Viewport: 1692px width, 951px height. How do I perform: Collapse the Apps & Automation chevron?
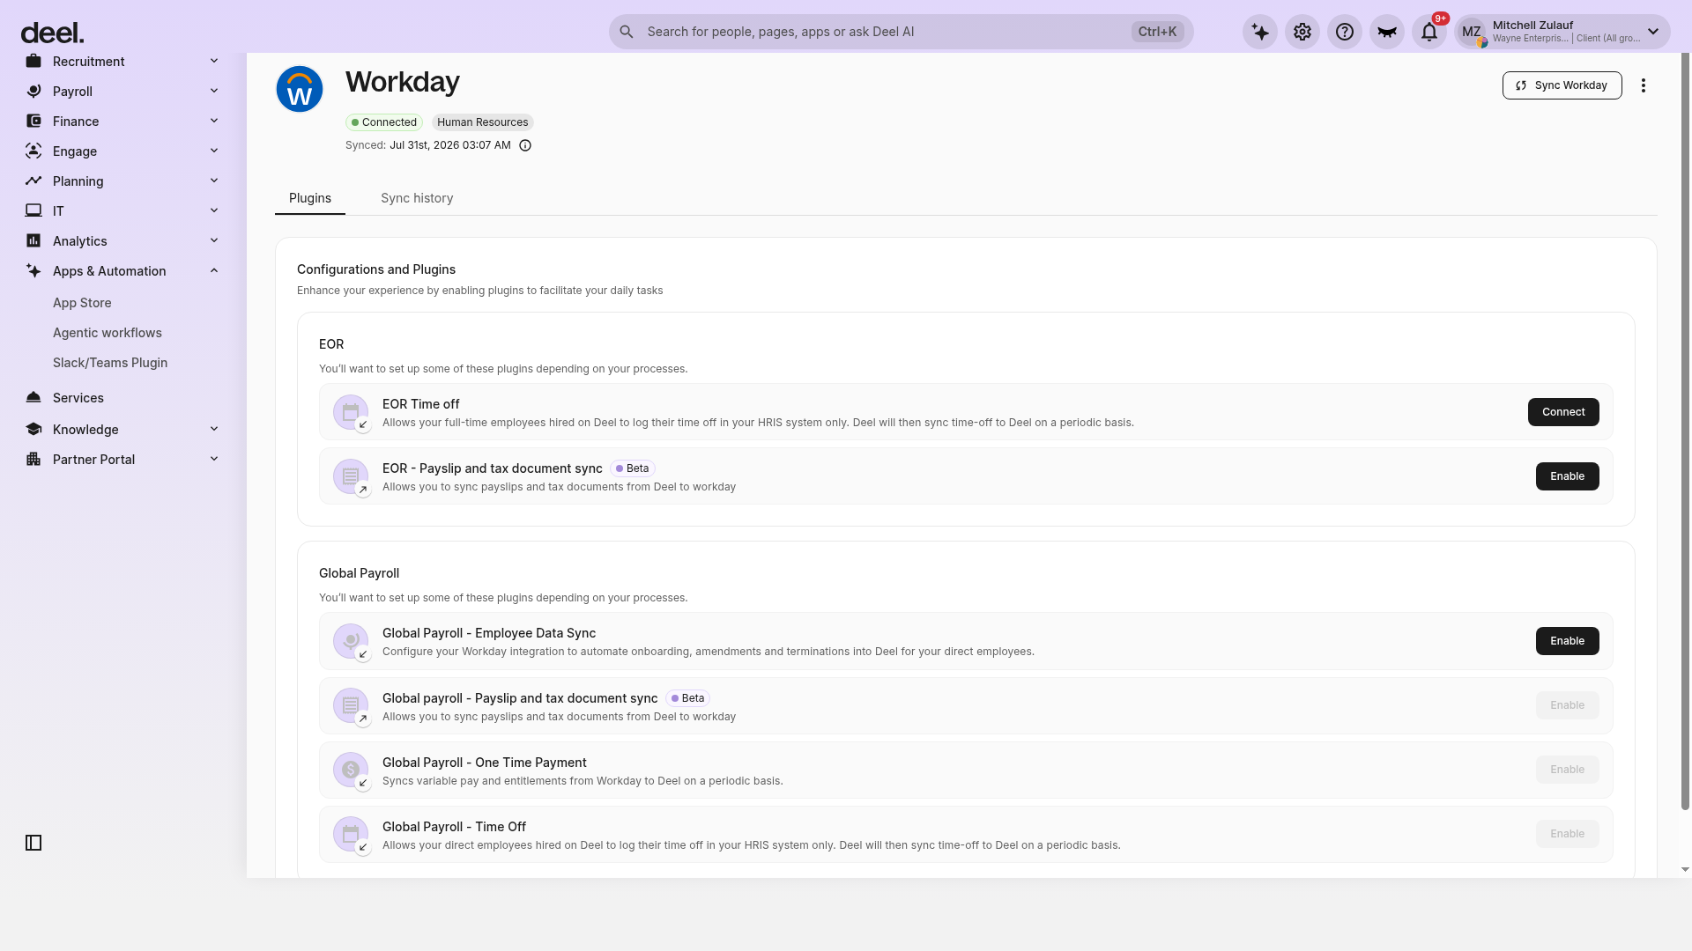tap(214, 270)
